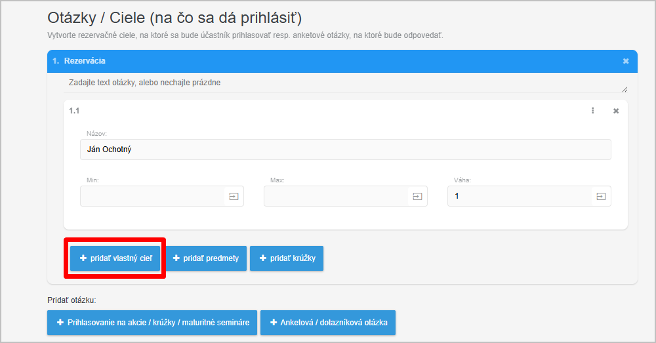Grab the question textarea resize handle
Image resolution: width=656 pixels, height=343 pixels.
click(x=624, y=89)
